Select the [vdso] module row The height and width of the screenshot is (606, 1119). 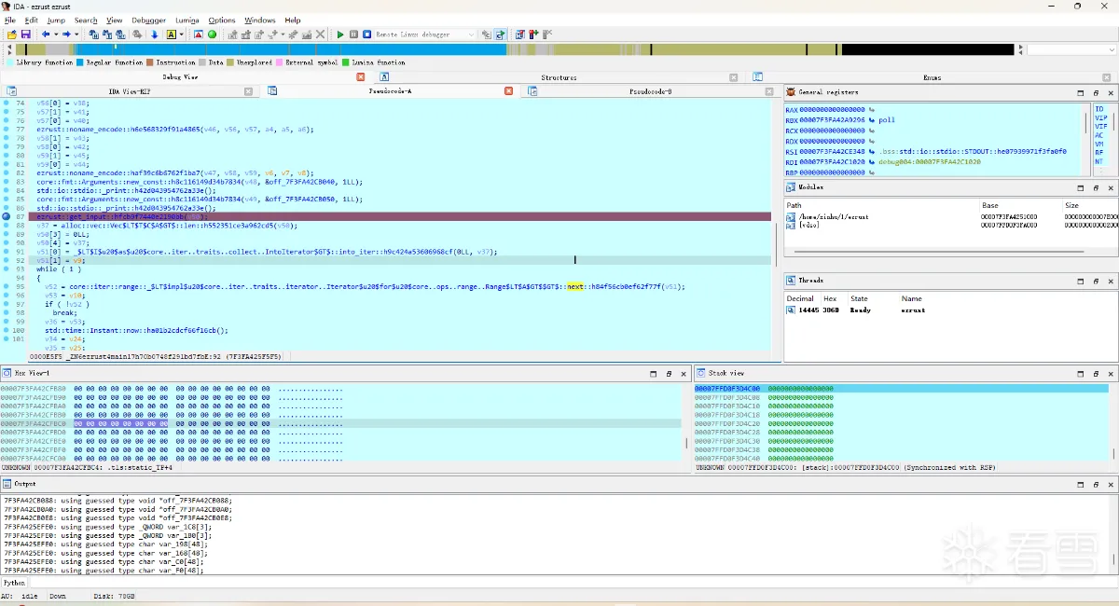(x=949, y=225)
